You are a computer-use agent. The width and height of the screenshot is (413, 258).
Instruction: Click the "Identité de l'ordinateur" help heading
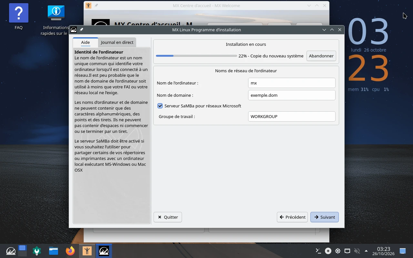click(99, 52)
